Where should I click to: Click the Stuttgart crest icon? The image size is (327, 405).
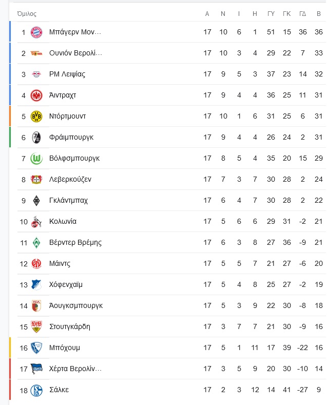[36, 327]
